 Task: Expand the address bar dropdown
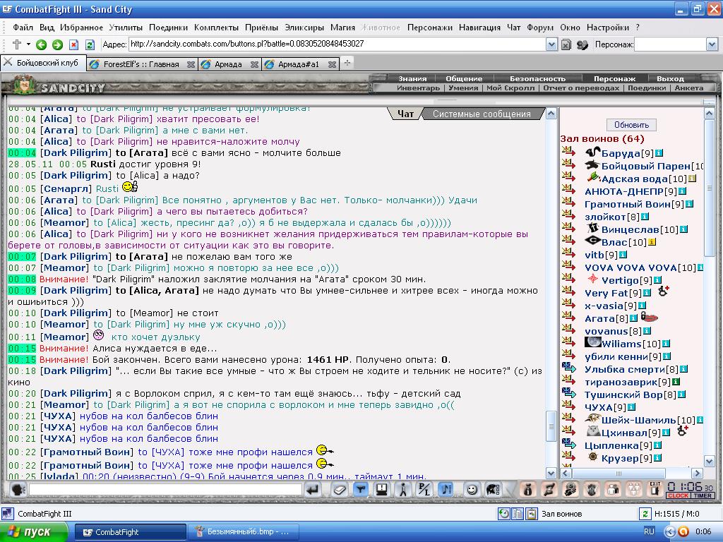coord(551,44)
